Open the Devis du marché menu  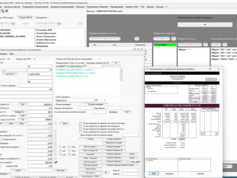(12, 7)
